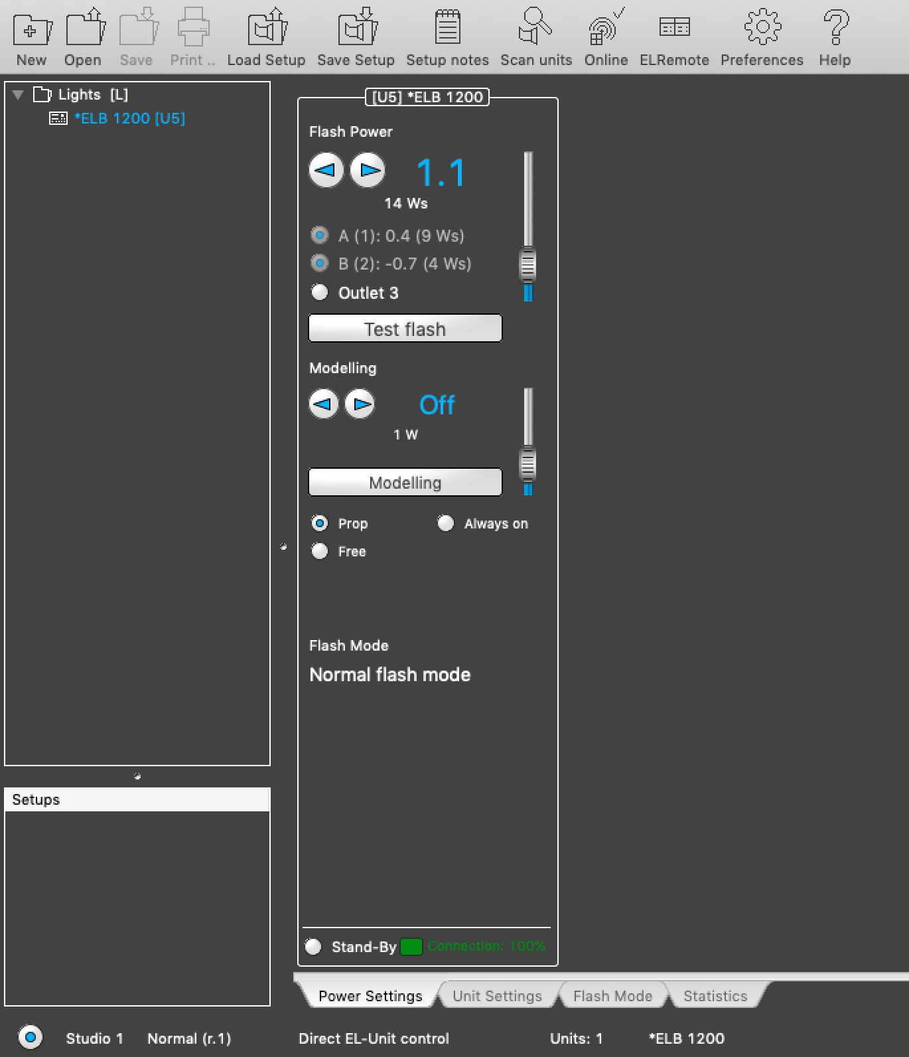Click the modelling value Off
The height and width of the screenshot is (1057, 909).
437,405
